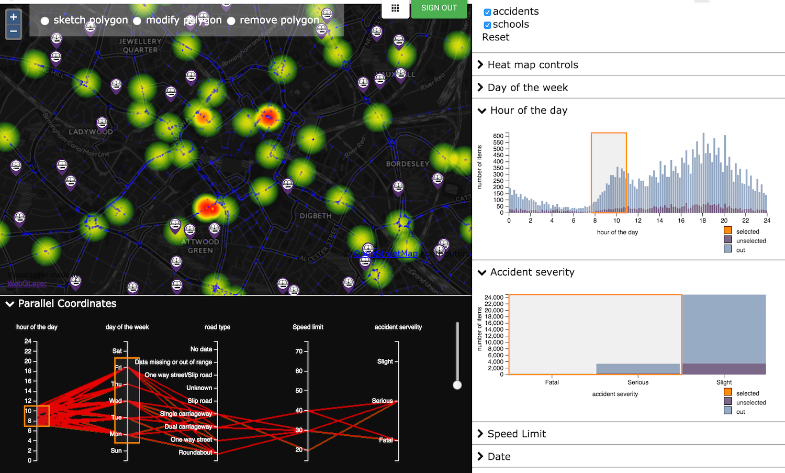The height and width of the screenshot is (473, 785).
Task: Uncheck the accidents layer checkbox
Action: 487,12
